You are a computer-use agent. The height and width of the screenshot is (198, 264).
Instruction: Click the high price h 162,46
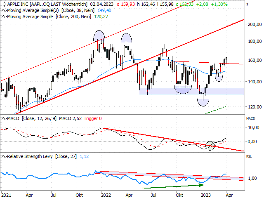click(x=146, y=4)
